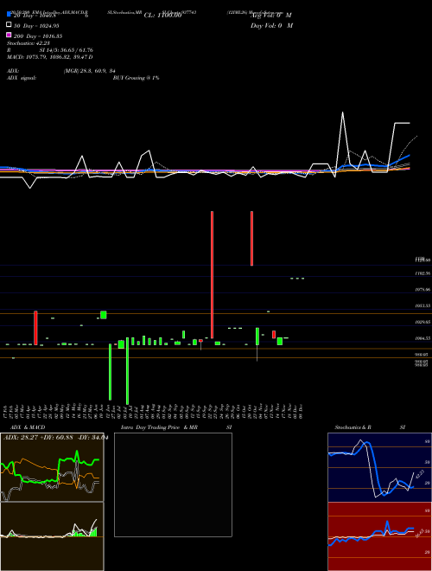Click the 'Stochastics & R' panel title
Viewport: 432px width, 571px height.
pos(353,427)
